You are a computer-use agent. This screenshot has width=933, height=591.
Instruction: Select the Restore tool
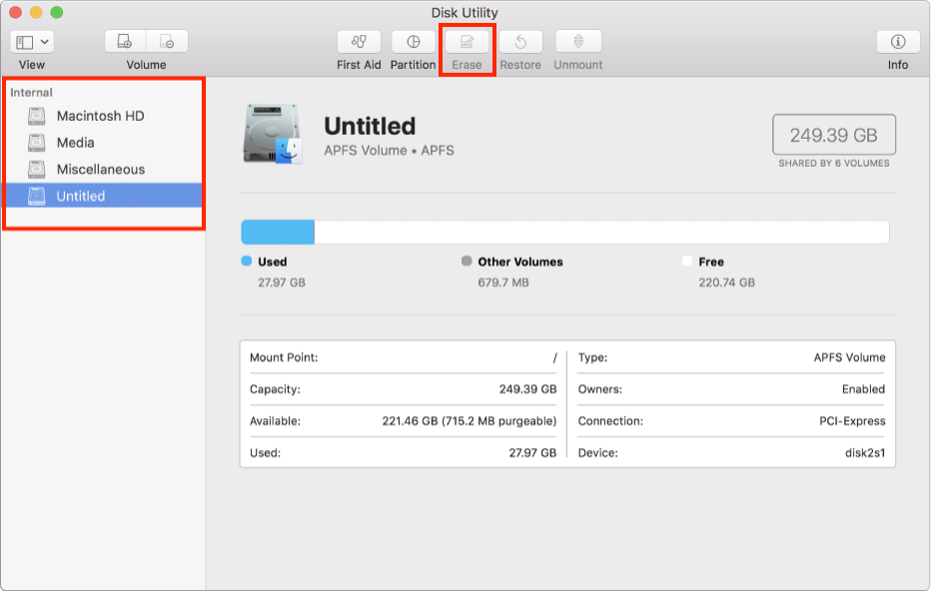[520, 45]
